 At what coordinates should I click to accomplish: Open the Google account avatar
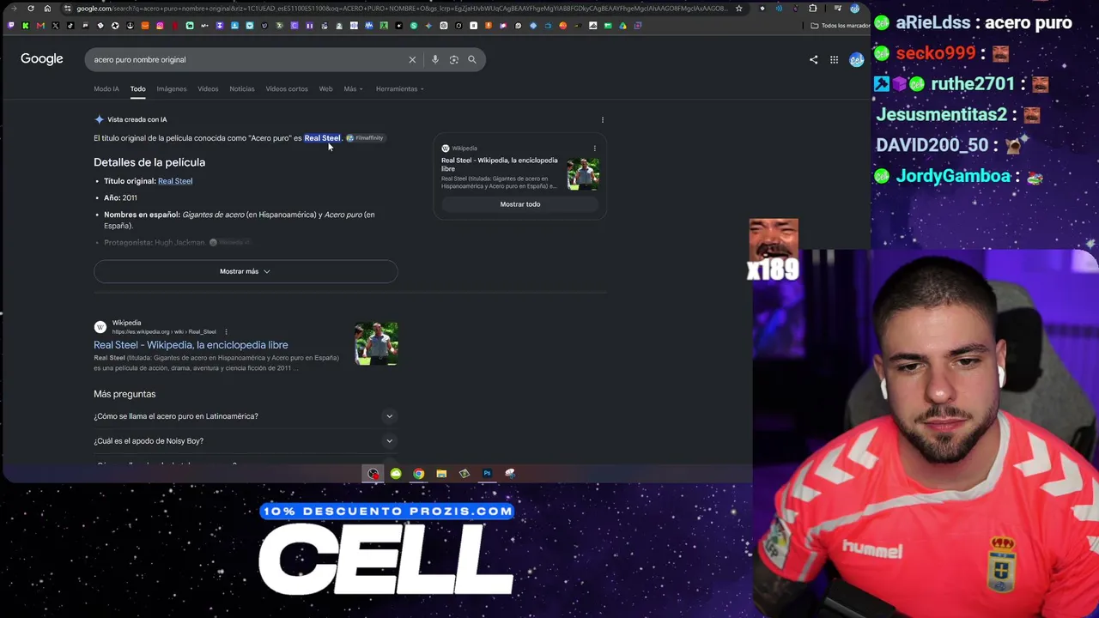click(856, 59)
